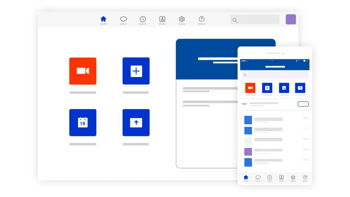Tap the small orange camera tile on mobile

(x=250, y=88)
